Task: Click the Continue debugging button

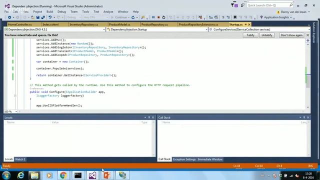Action: (119, 17)
